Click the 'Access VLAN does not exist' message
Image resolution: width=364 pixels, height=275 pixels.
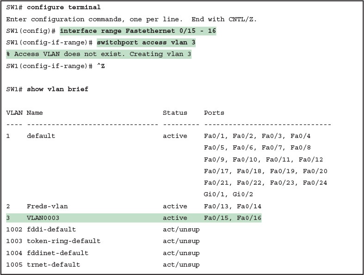point(99,54)
